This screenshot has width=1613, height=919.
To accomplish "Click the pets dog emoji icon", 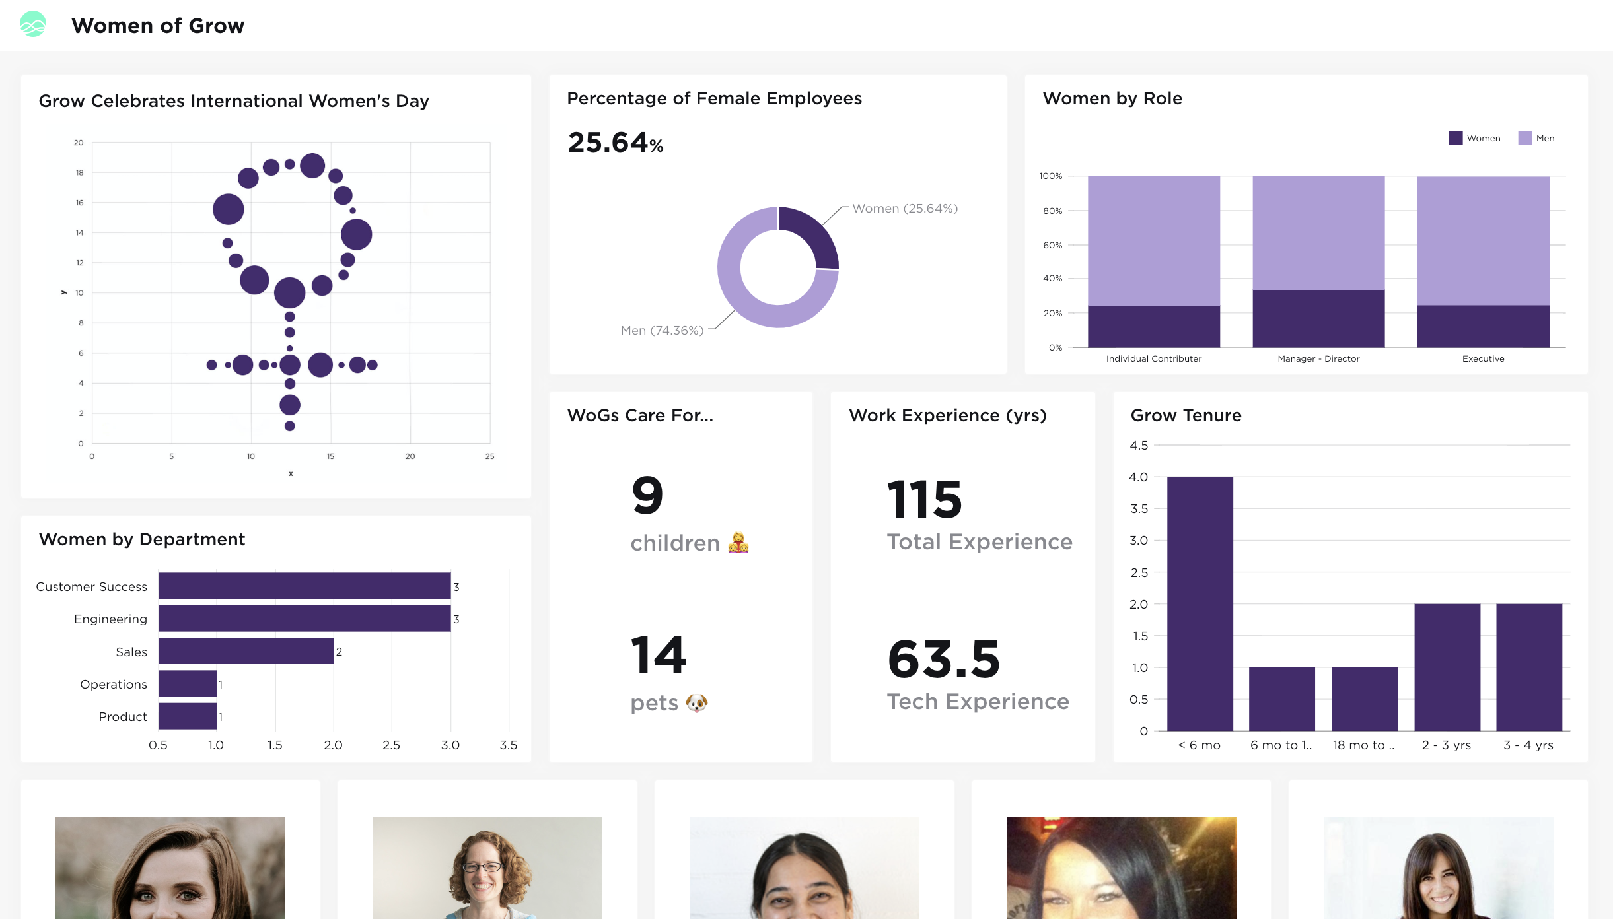I will click(696, 702).
